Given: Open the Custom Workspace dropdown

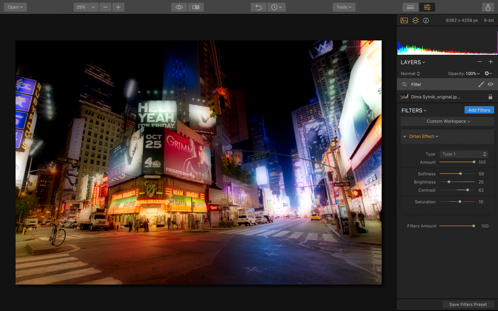Looking at the screenshot, I should click(x=447, y=121).
